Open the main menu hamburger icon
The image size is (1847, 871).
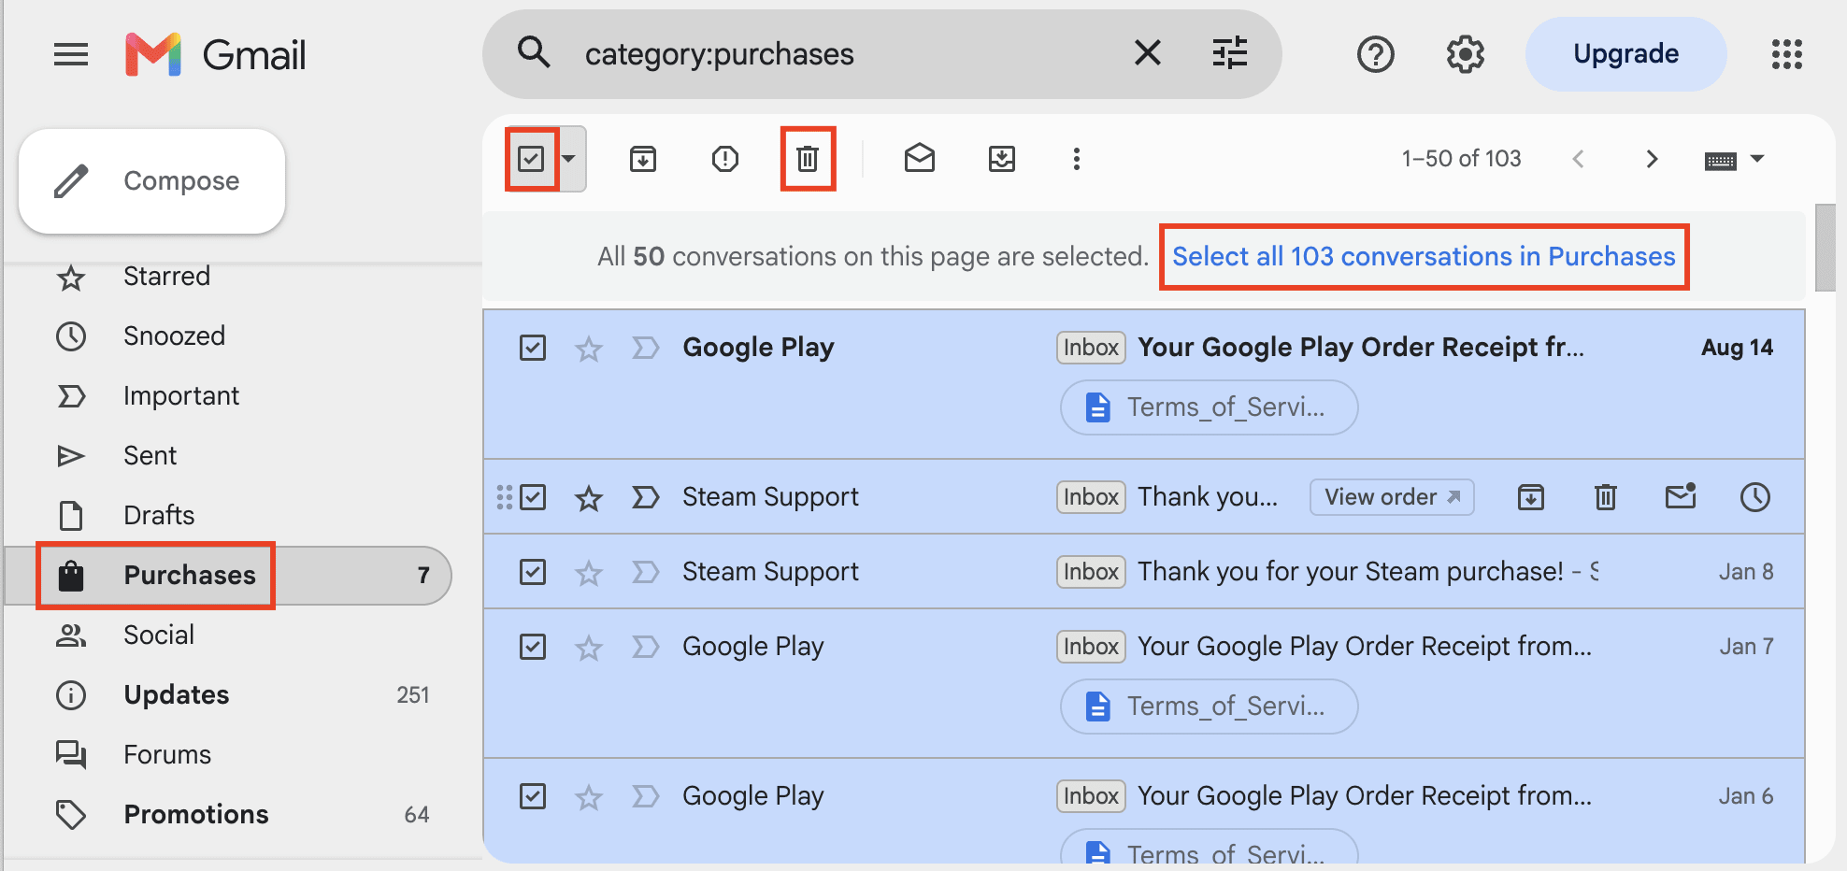[x=71, y=55]
